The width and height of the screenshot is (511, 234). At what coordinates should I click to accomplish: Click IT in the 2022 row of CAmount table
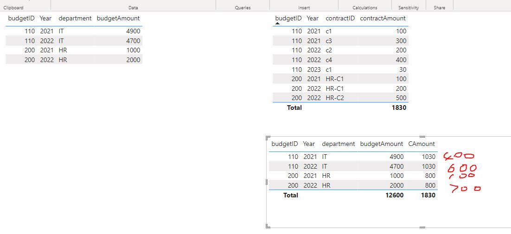[325, 166]
